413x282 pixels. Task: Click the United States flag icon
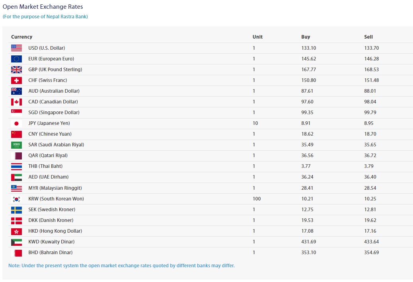point(16,48)
